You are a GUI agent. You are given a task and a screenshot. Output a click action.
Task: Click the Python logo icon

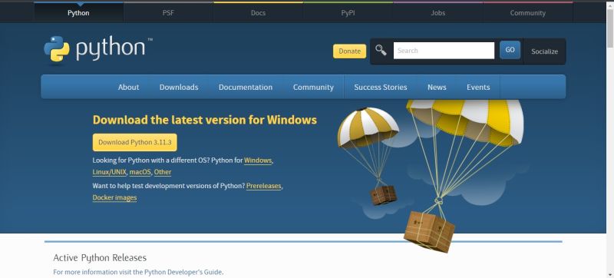[57, 49]
